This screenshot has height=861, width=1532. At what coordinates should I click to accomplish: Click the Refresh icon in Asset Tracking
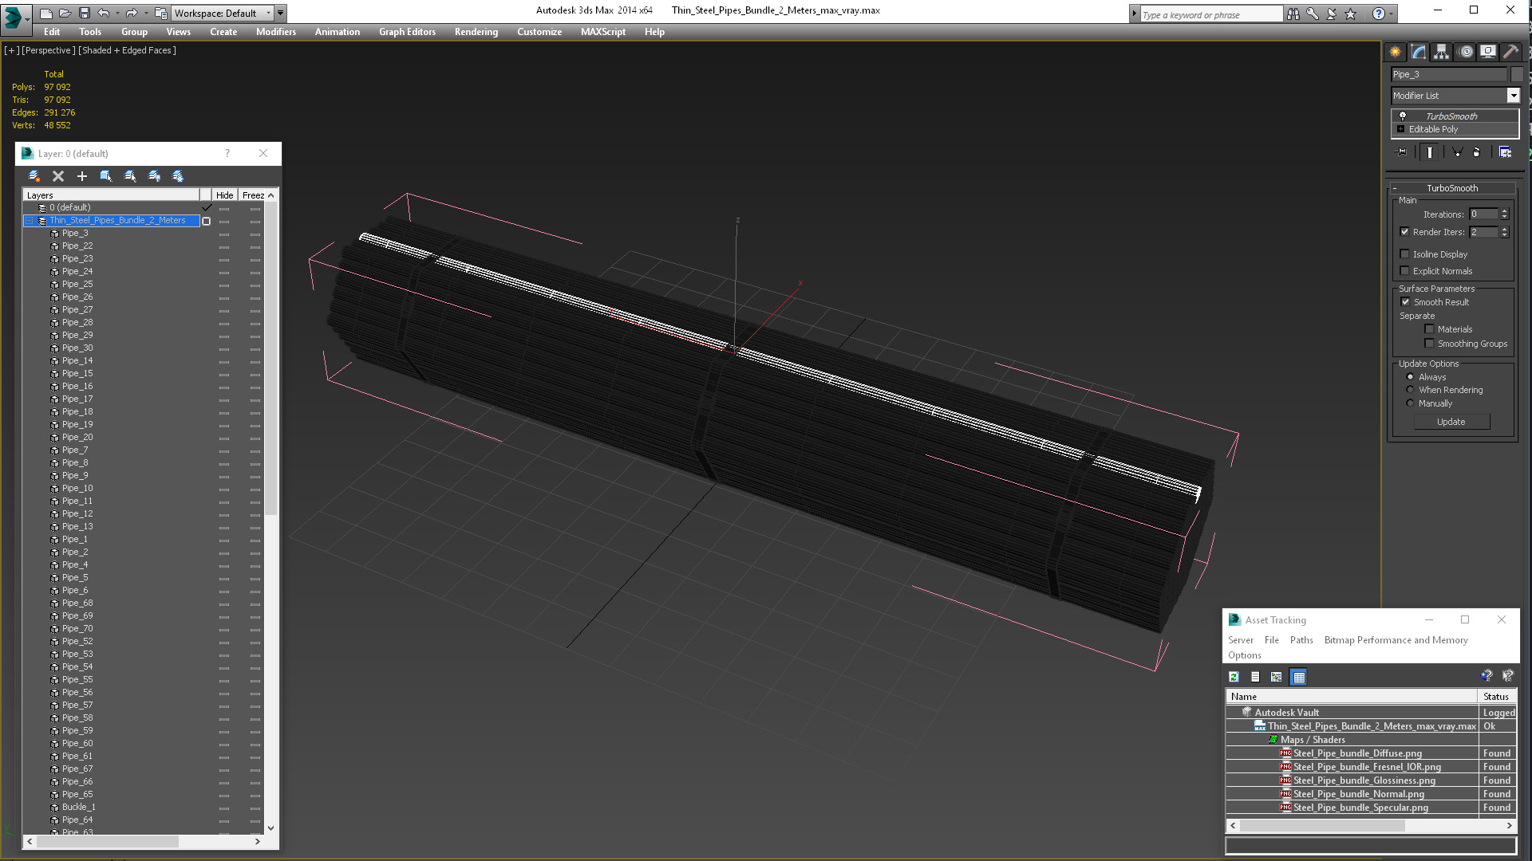1234,677
